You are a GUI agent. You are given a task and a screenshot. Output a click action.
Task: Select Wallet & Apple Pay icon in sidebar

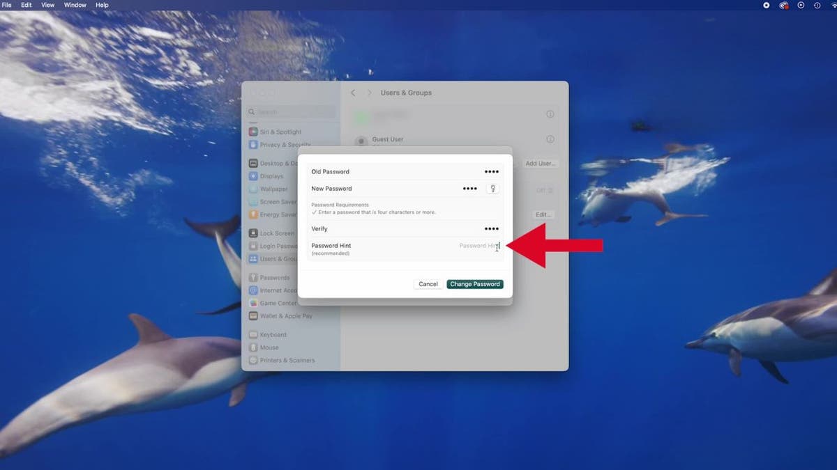pos(253,316)
